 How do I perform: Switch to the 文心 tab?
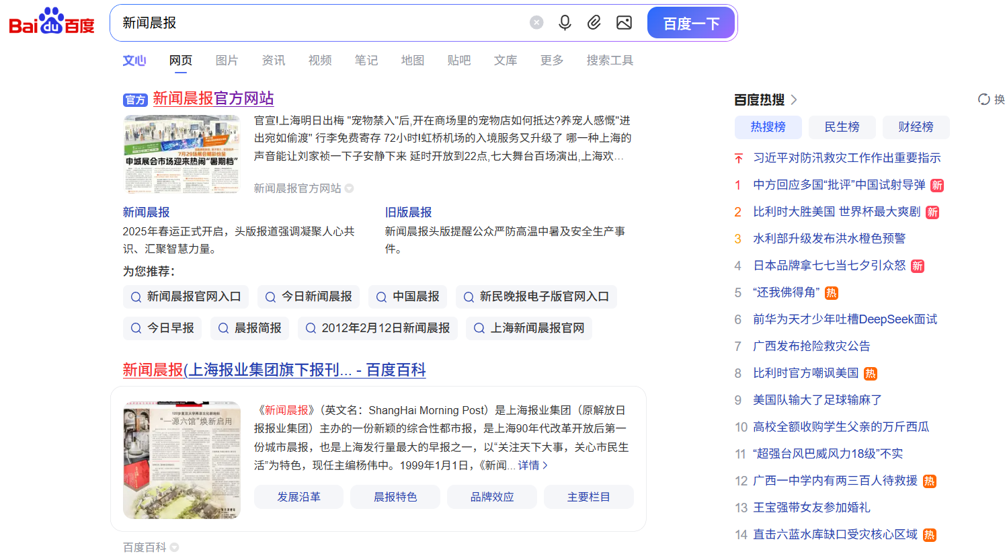tap(134, 61)
